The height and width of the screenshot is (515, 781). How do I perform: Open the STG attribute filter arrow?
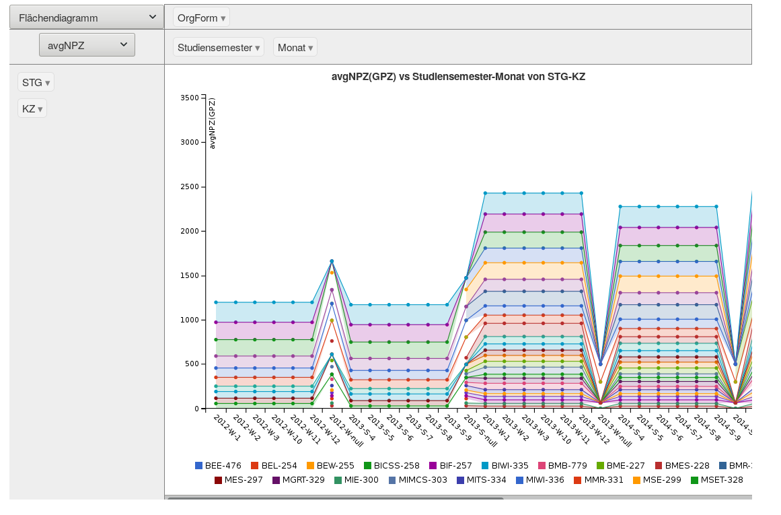[48, 83]
